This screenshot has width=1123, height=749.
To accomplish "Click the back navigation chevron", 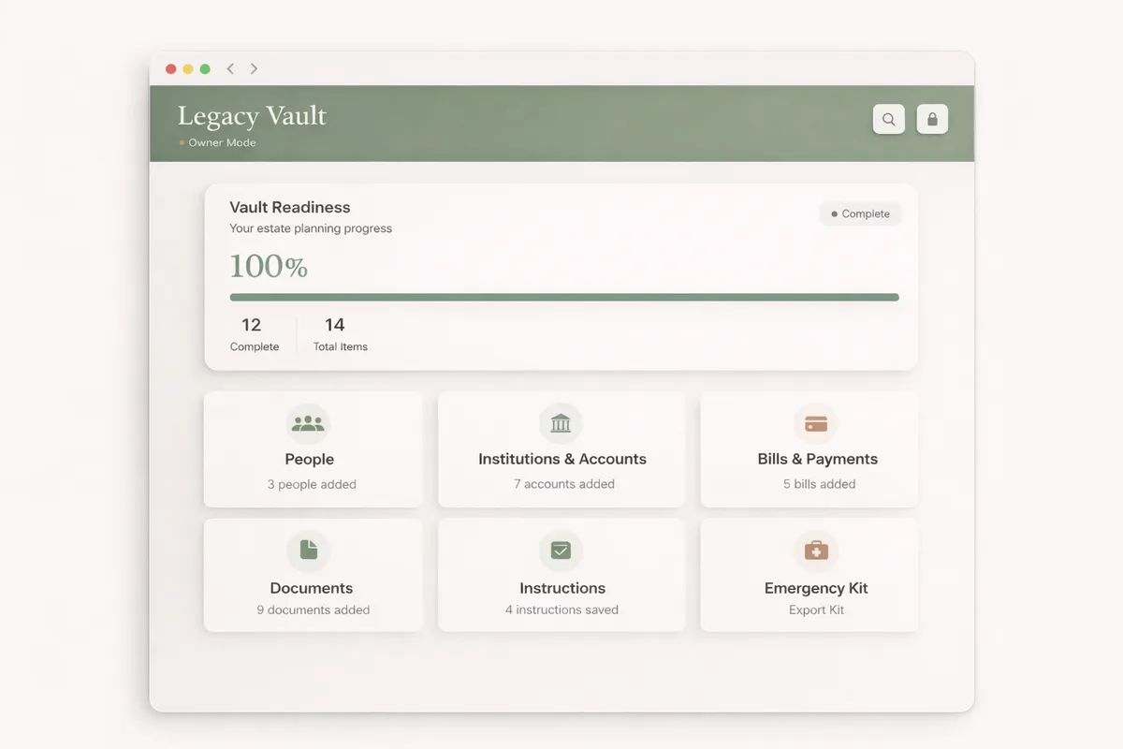I will [230, 68].
